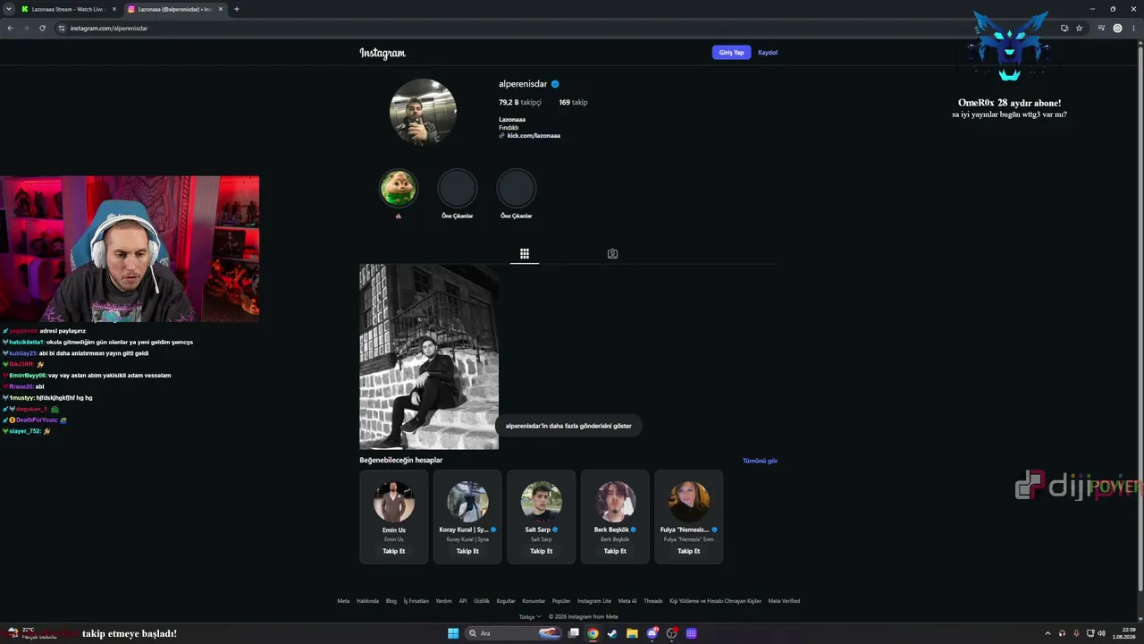Open Task View on the taskbar
Screen dimensions: 1144x644
[573, 633]
